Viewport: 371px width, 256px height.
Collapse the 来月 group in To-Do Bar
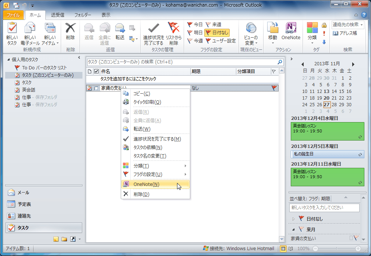point(293,229)
